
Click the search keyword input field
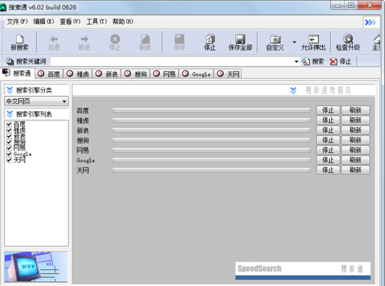tap(172, 62)
